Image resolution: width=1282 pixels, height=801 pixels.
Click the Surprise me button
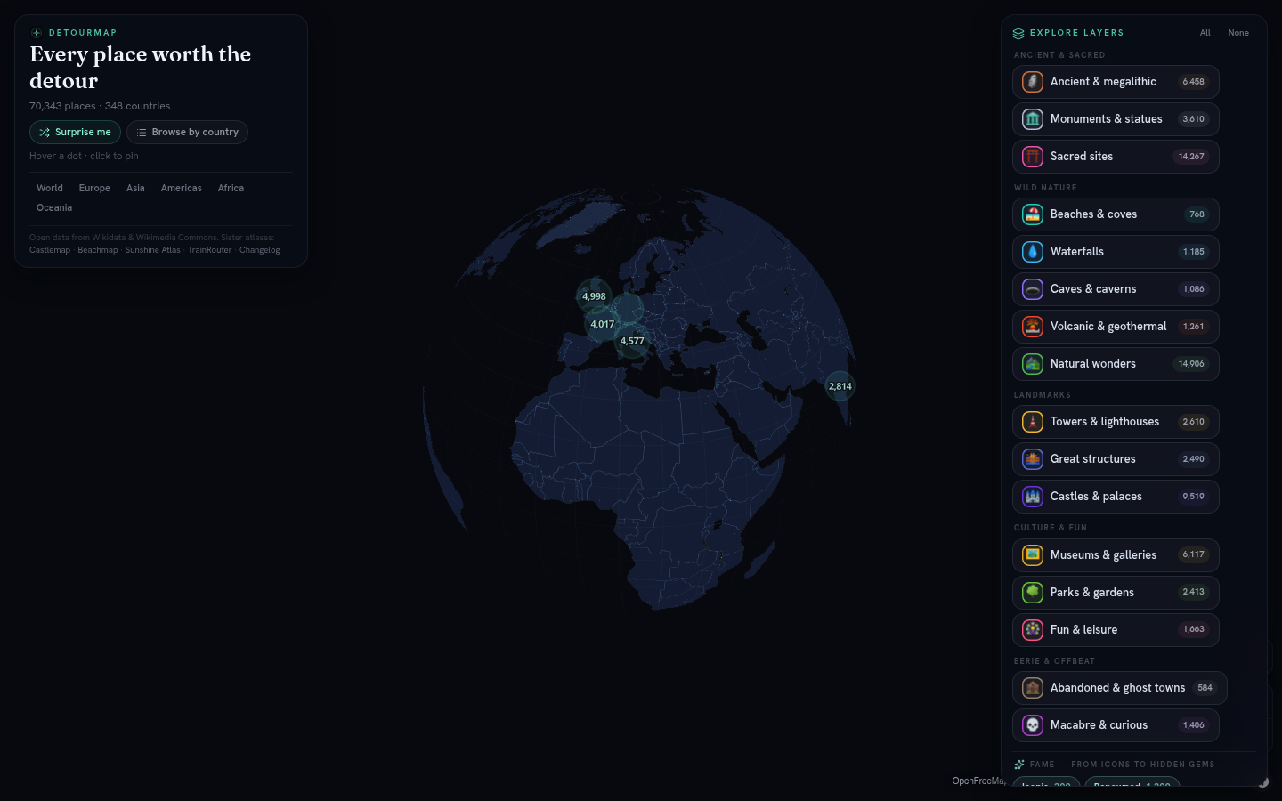[75, 132]
